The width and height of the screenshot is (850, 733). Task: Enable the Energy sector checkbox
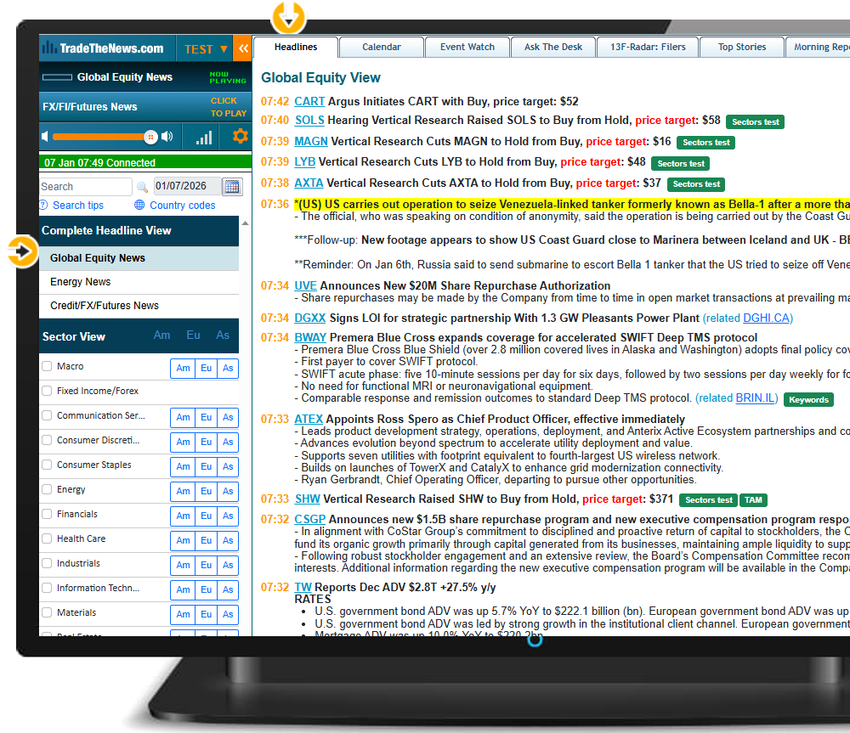coord(48,490)
